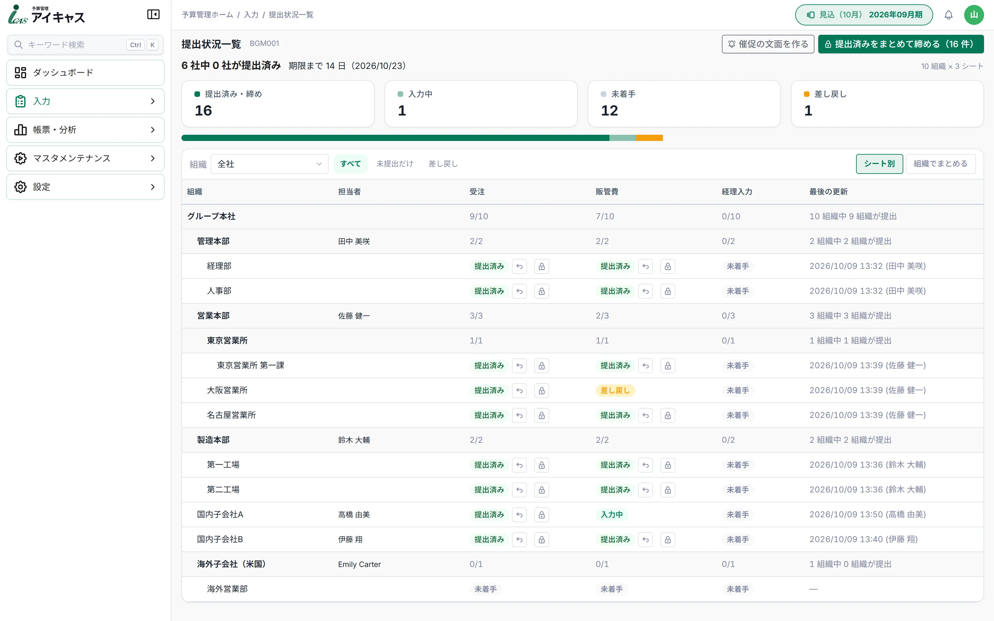Screen dimensions: 994x621
Task: Click 提出済みをまとめて締める (16 件) button
Action: pyautogui.click(x=901, y=44)
